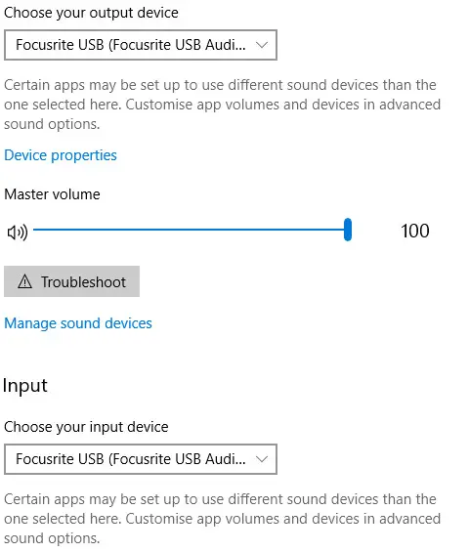Image resolution: width=469 pixels, height=552 pixels.
Task: Open the Device properties link
Action: point(61,155)
